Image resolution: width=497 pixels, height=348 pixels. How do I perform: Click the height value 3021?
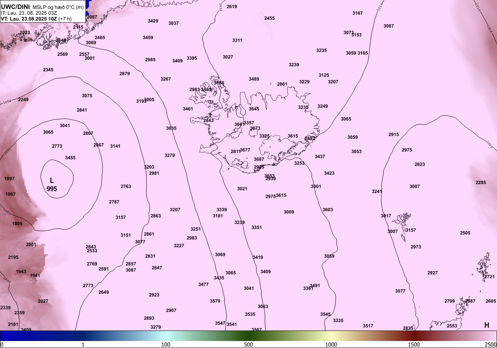(242, 189)
